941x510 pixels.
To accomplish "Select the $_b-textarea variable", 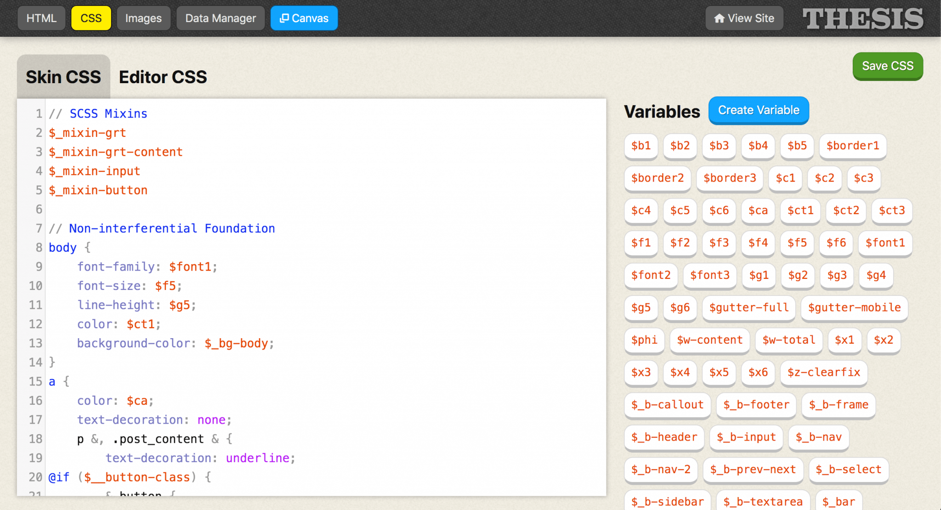I will 763,501.
